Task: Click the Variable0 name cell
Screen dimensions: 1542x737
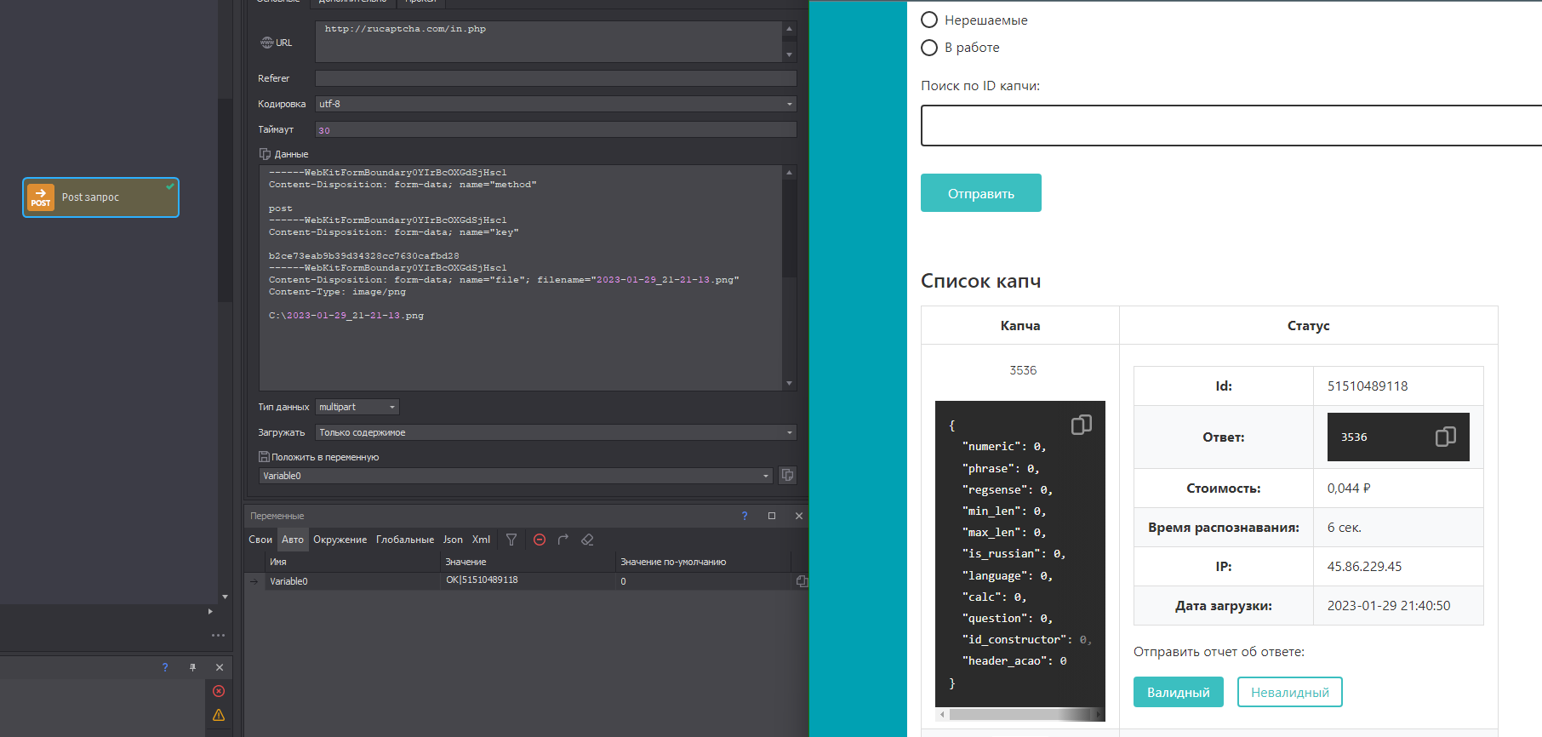Action: 352,581
